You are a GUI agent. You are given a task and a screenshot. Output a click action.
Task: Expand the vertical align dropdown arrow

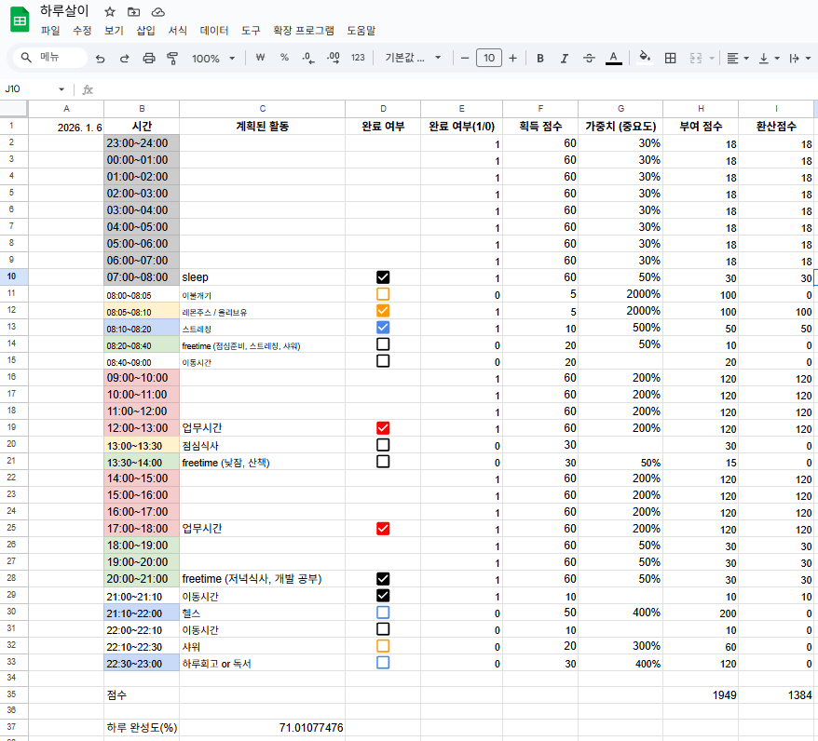pos(777,59)
